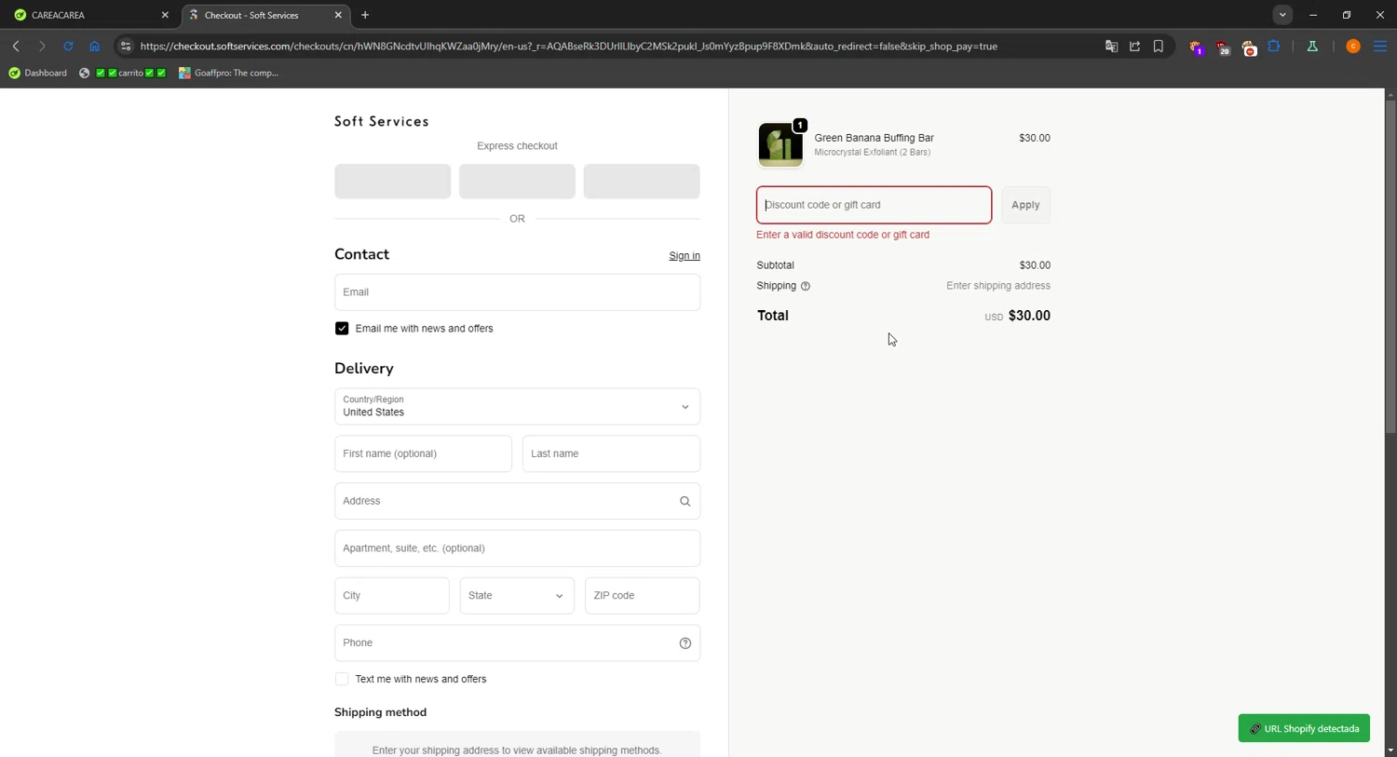Open the extensions puzzle menu
The width and height of the screenshot is (1397, 757).
click(x=1274, y=46)
